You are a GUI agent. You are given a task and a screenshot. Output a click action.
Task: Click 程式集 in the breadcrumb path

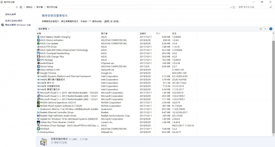[40, 7]
